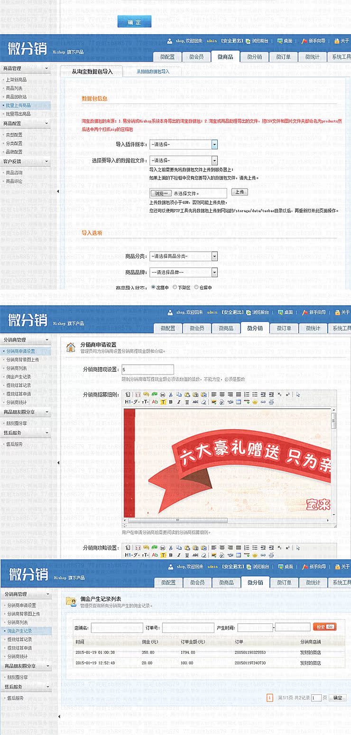Open the 导入插件版本 dropdown
351x735 pixels.
[x=184, y=144]
